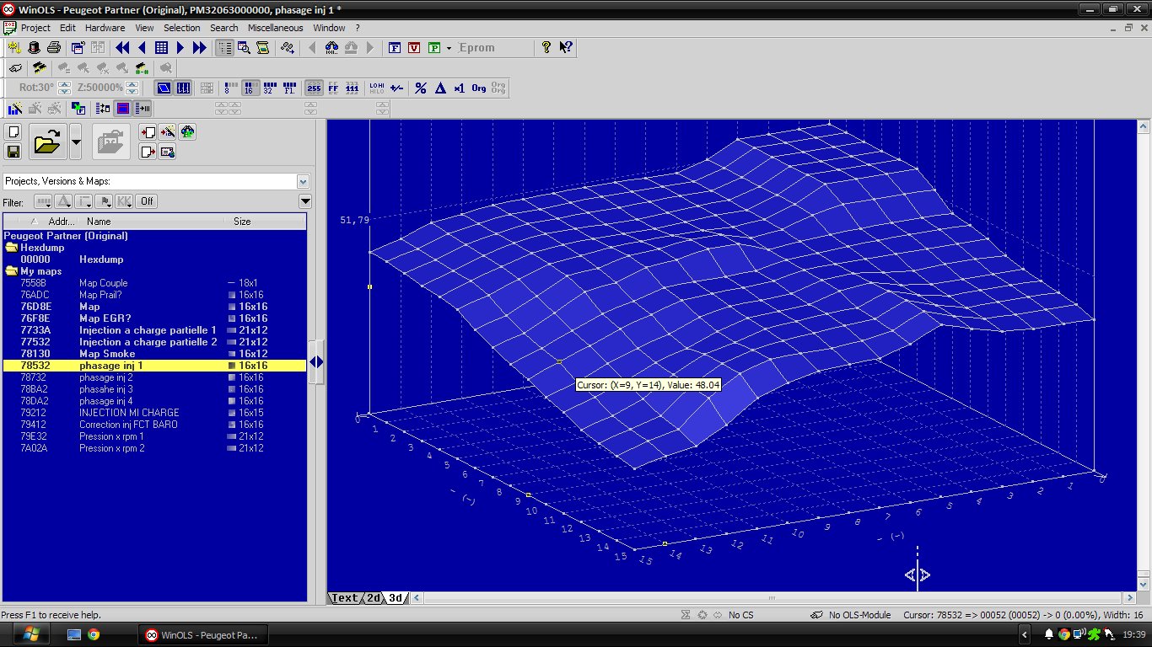
Task: Save project with the floppy disk icon
Action: pyautogui.click(x=13, y=152)
